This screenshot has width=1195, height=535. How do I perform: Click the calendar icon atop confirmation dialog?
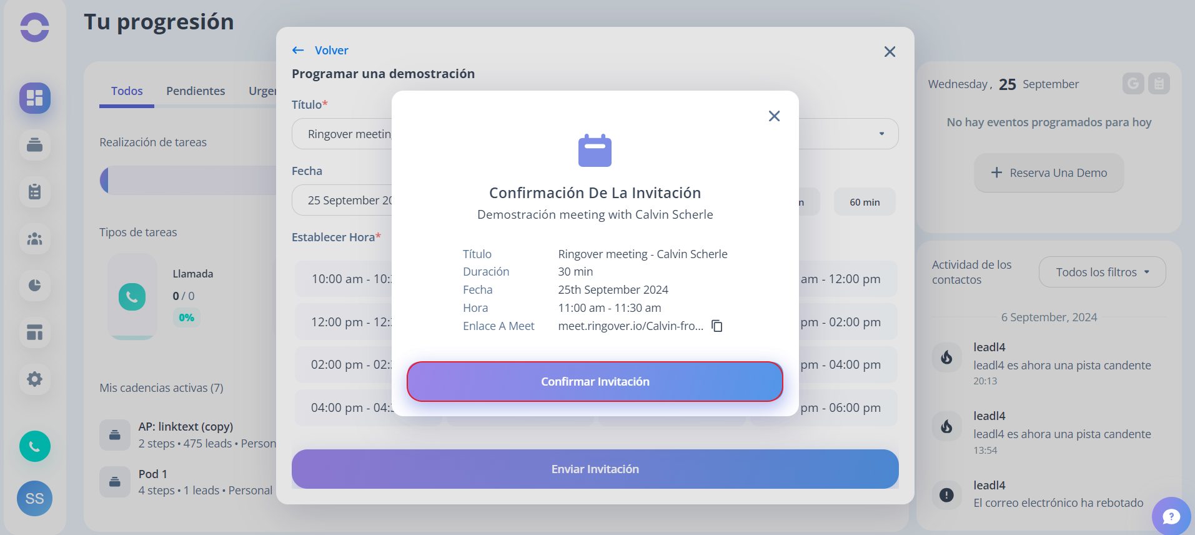[595, 151]
